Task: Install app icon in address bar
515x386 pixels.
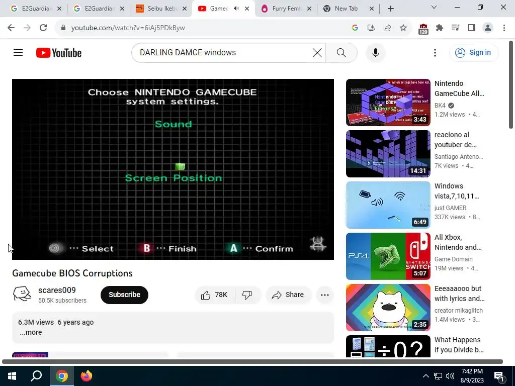Action: [371, 28]
